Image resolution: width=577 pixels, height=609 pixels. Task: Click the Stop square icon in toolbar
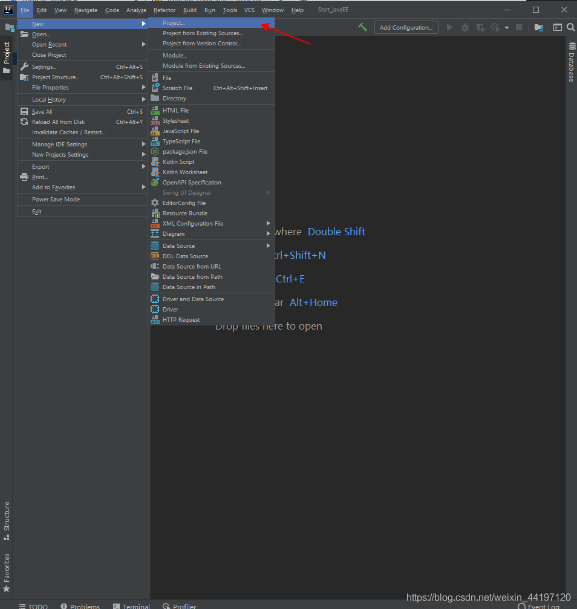point(518,27)
